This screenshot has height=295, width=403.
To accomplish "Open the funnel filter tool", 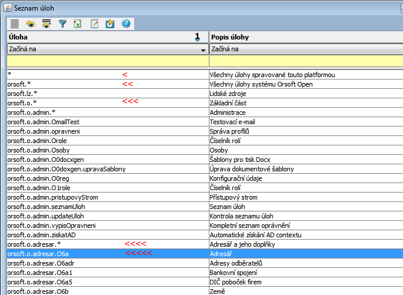I will (62, 24).
